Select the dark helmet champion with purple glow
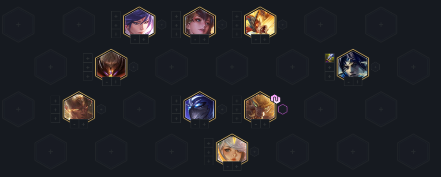Viewport: 441px width, 177px height. (111, 65)
